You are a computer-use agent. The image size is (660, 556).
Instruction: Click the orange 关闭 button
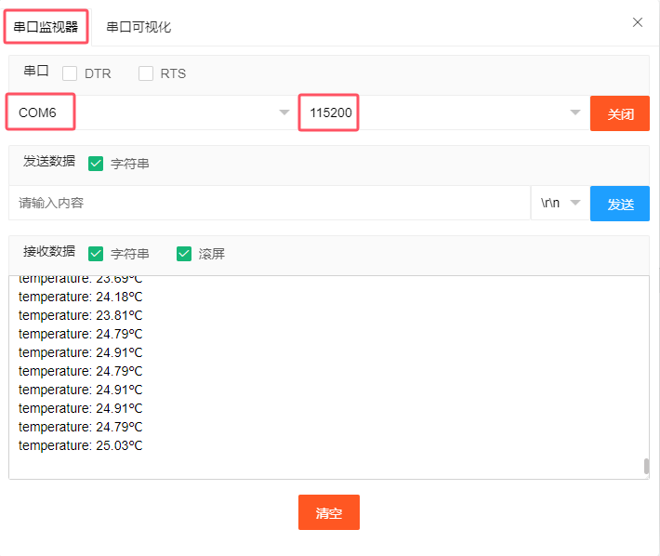[x=620, y=113]
